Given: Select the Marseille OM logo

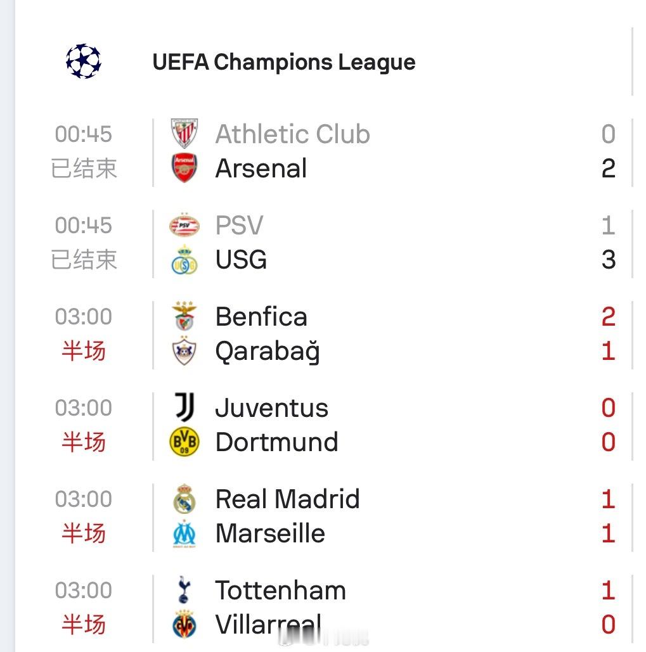Looking at the screenshot, I should 184,534.
